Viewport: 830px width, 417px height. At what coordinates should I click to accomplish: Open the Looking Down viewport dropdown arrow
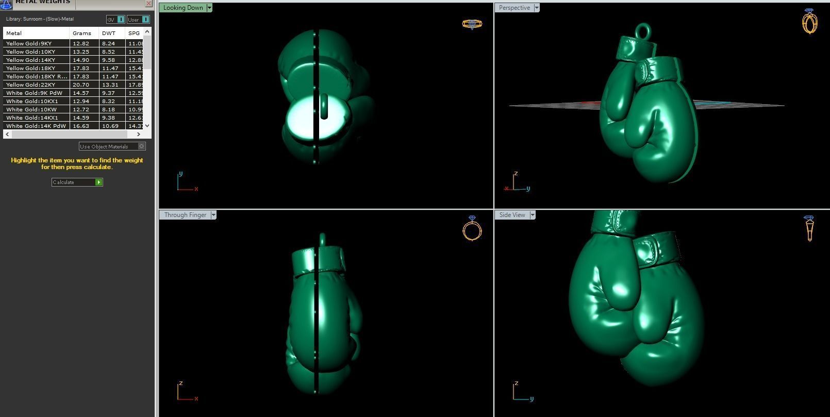(209, 8)
